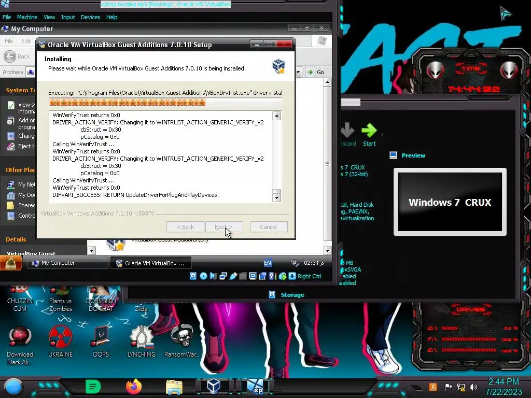Open the Machine menu
Image resolution: width=531 pixels, height=398 pixels.
tap(27, 17)
